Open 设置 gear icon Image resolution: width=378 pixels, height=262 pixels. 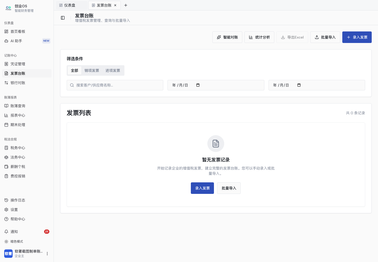pyautogui.click(x=6, y=210)
